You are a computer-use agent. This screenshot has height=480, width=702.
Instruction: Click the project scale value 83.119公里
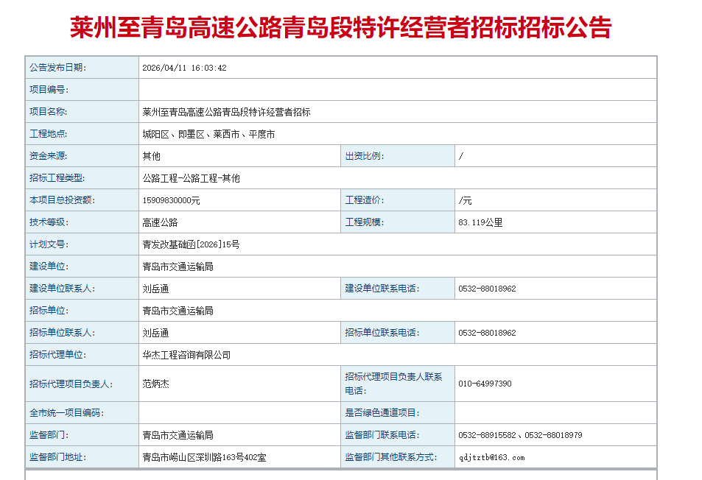[480, 222]
